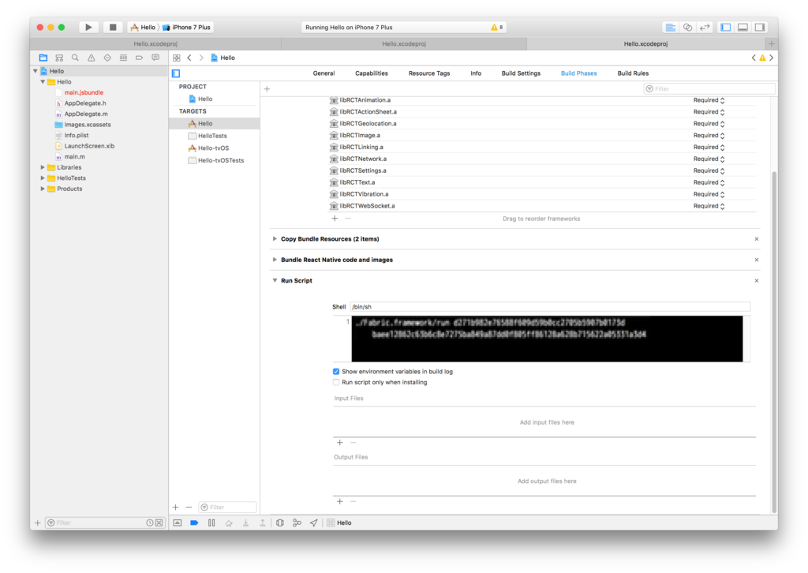Add a linked framework plus button
This screenshot has height=573, width=808.
335,219
